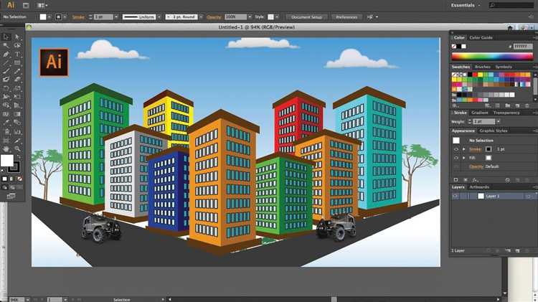Select the Hand tool

[x=6, y=149]
